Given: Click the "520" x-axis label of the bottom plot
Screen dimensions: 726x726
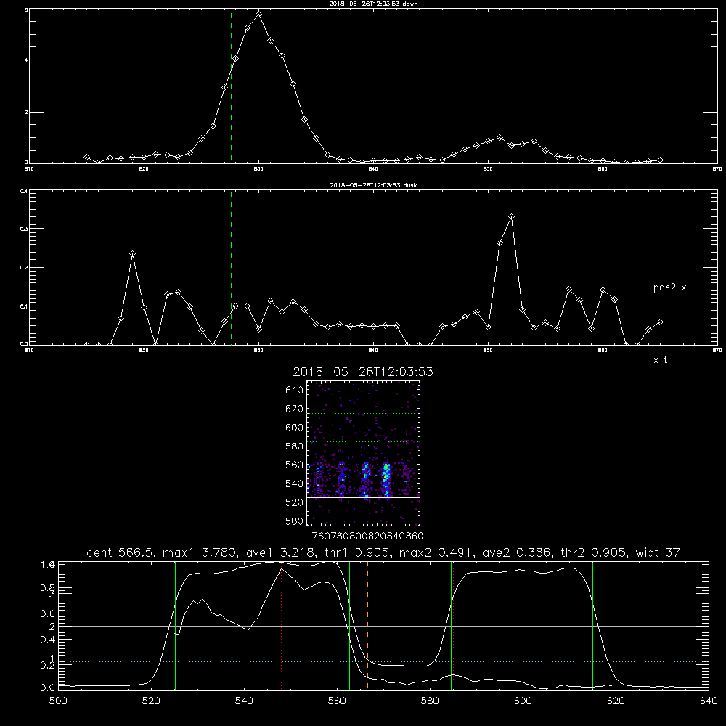Looking at the screenshot, I should coord(152,701).
